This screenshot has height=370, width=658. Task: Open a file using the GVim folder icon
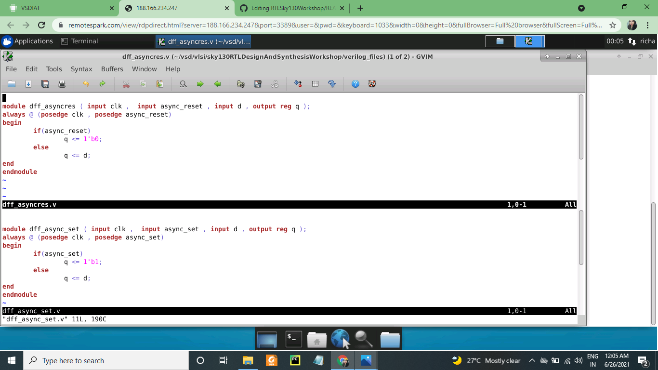click(11, 84)
